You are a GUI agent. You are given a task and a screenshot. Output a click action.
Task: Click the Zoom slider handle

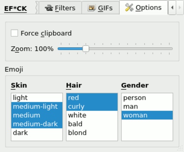[x=86, y=49]
